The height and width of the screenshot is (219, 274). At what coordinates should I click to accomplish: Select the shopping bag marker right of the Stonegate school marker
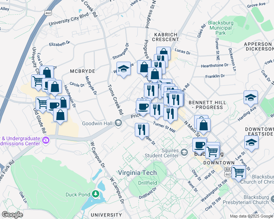click(x=144, y=68)
